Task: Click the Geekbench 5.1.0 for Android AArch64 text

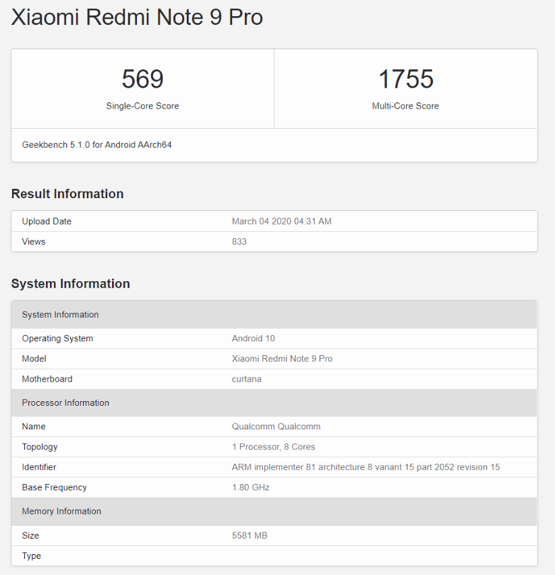Action: [x=97, y=144]
